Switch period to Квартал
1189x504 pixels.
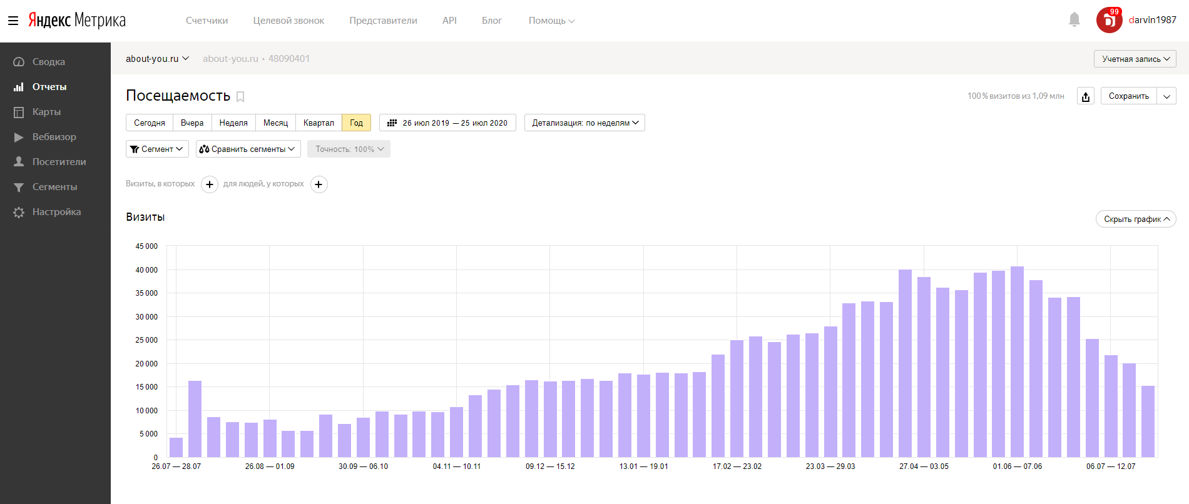[x=319, y=123]
